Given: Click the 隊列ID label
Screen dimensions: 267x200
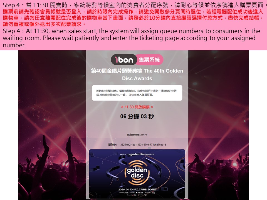Looking at the screenshot, I should click(x=112, y=144).
